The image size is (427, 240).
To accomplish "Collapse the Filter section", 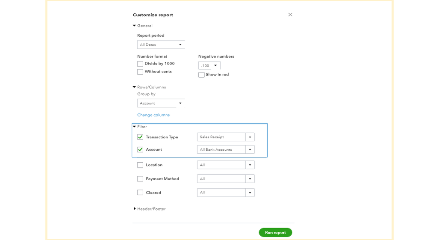I will coord(135,127).
